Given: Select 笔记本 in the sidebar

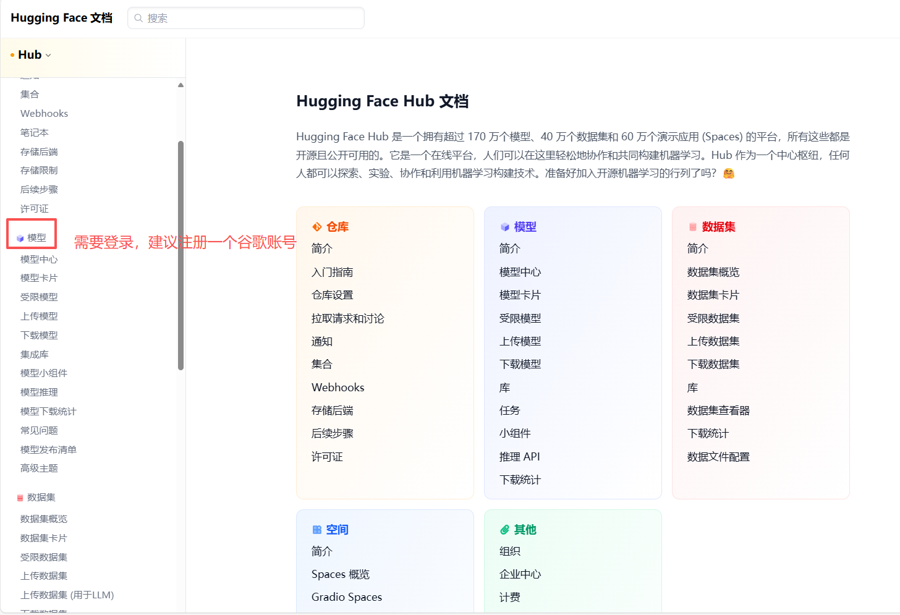Looking at the screenshot, I should (34, 133).
